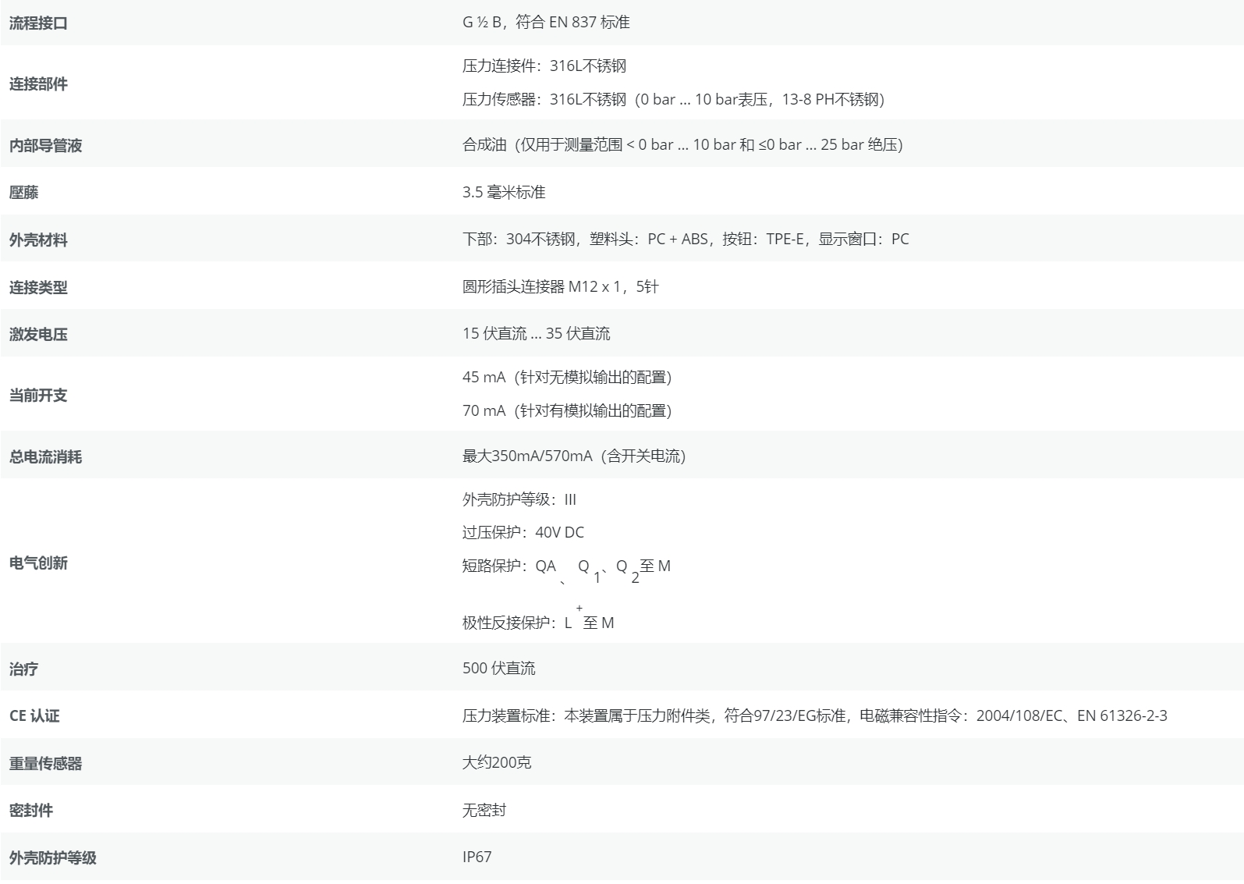
Task: Select the G ½ B EN 837 value
Action: [x=545, y=23]
